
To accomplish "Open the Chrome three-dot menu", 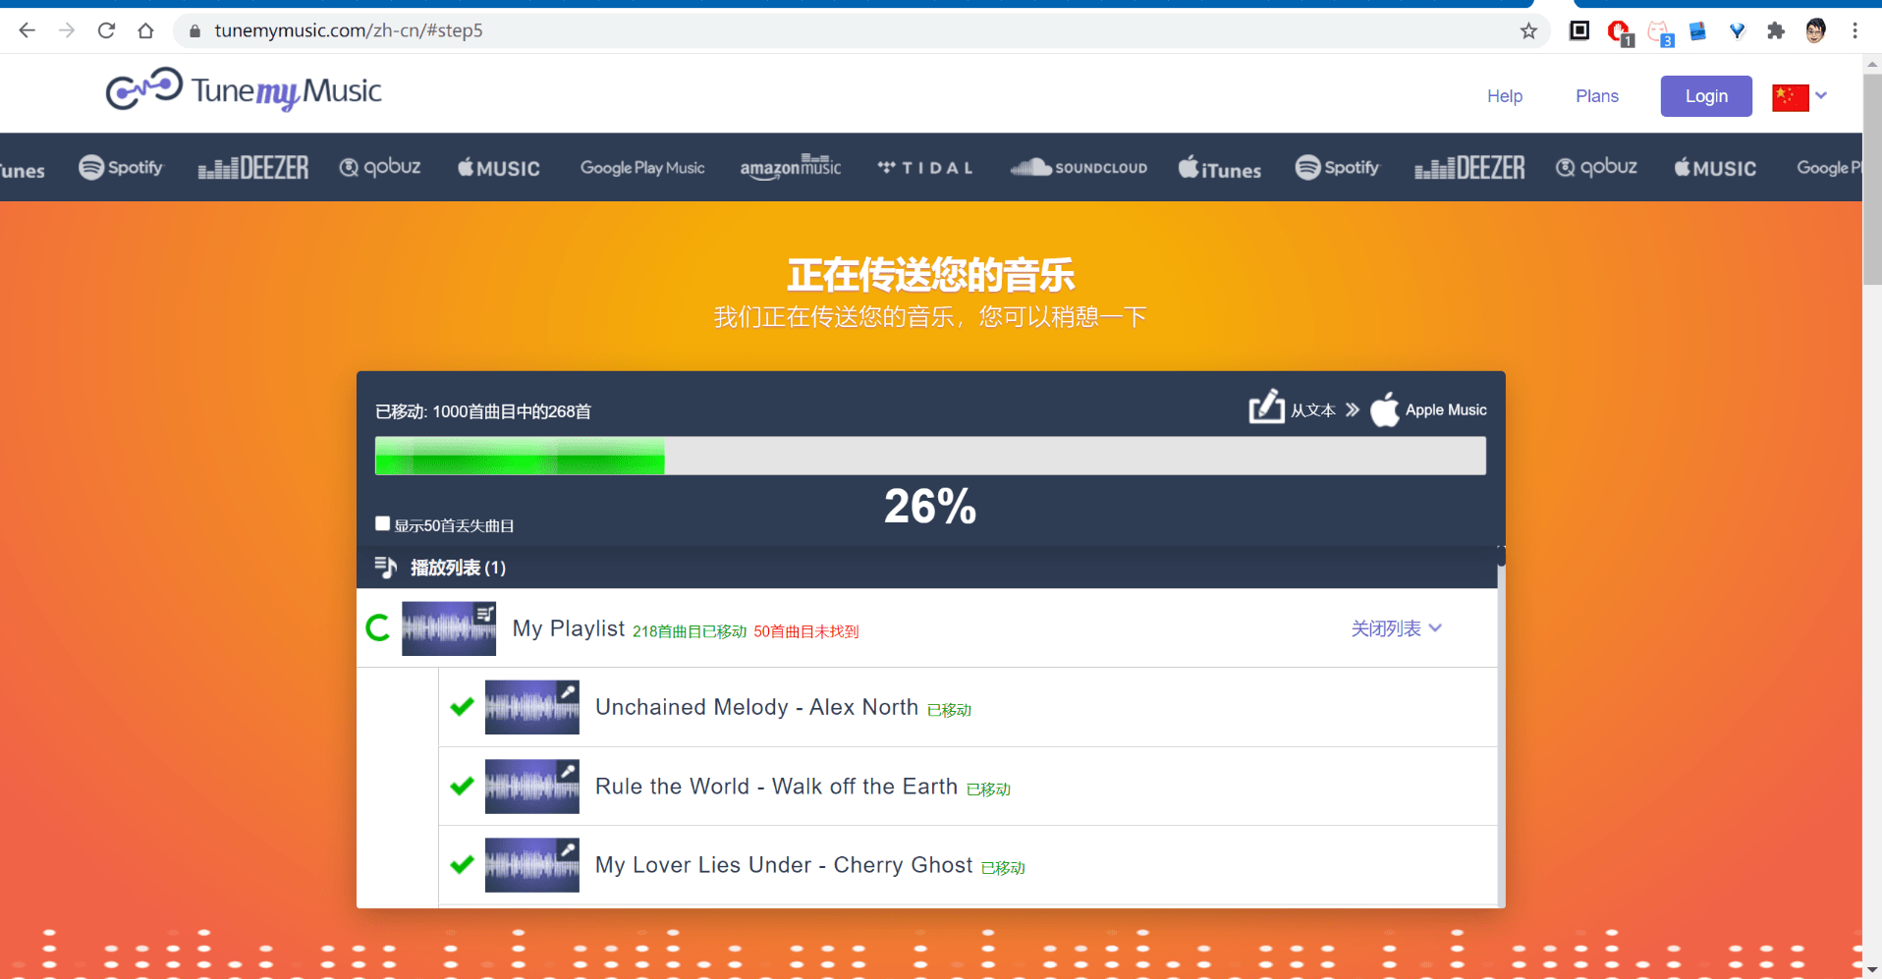I will coord(1854,30).
